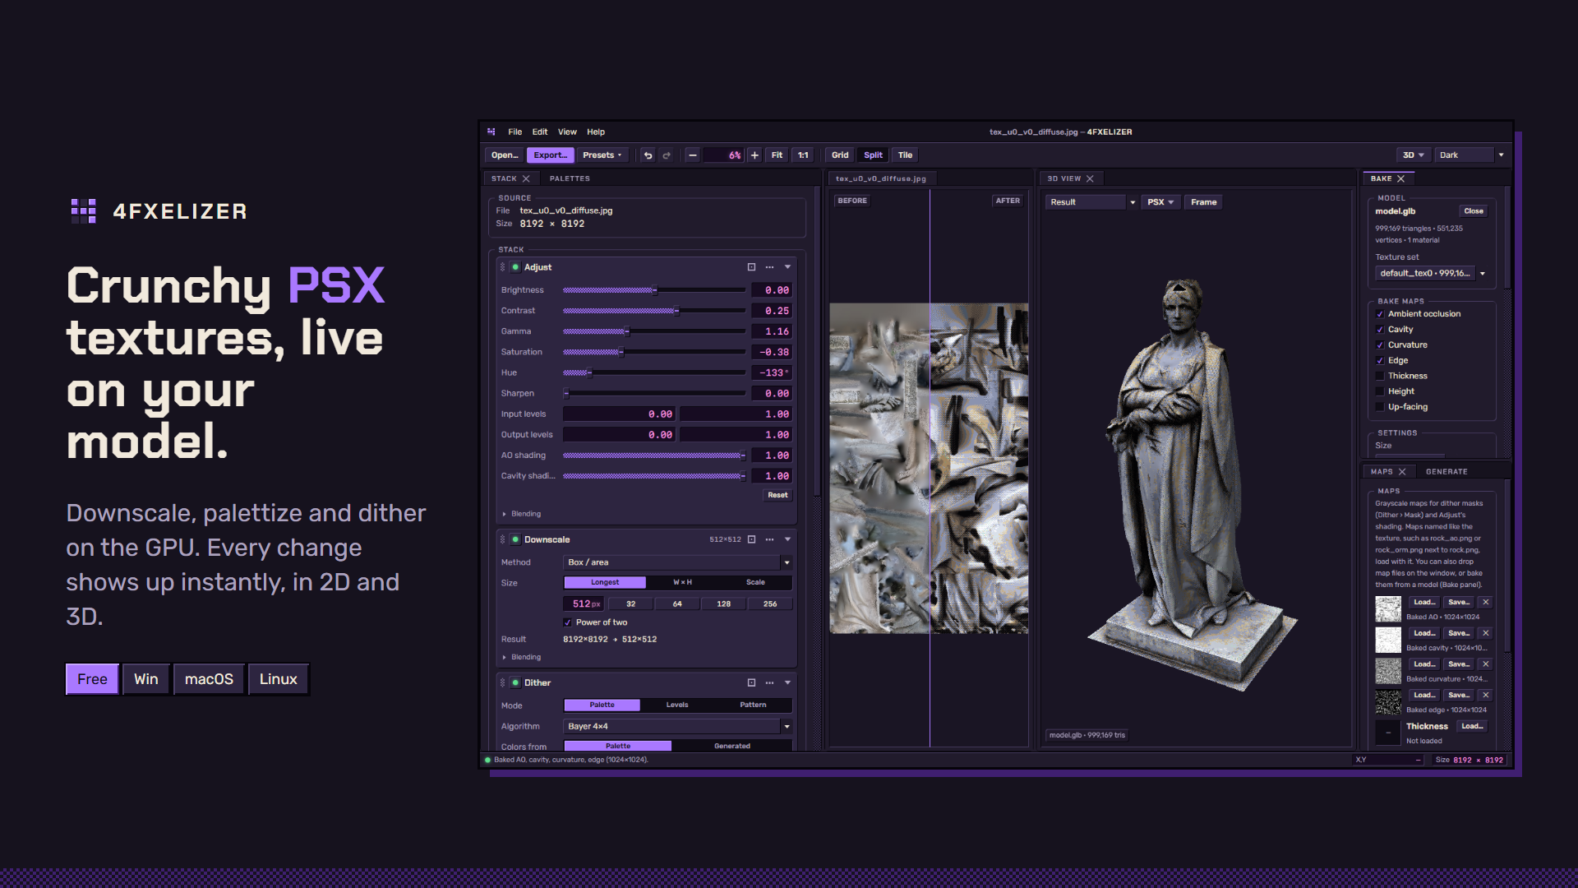
Task: Open the PSX dropdown in 3D view
Action: (1160, 202)
